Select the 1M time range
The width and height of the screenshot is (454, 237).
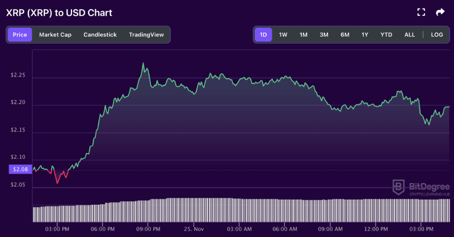304,35
